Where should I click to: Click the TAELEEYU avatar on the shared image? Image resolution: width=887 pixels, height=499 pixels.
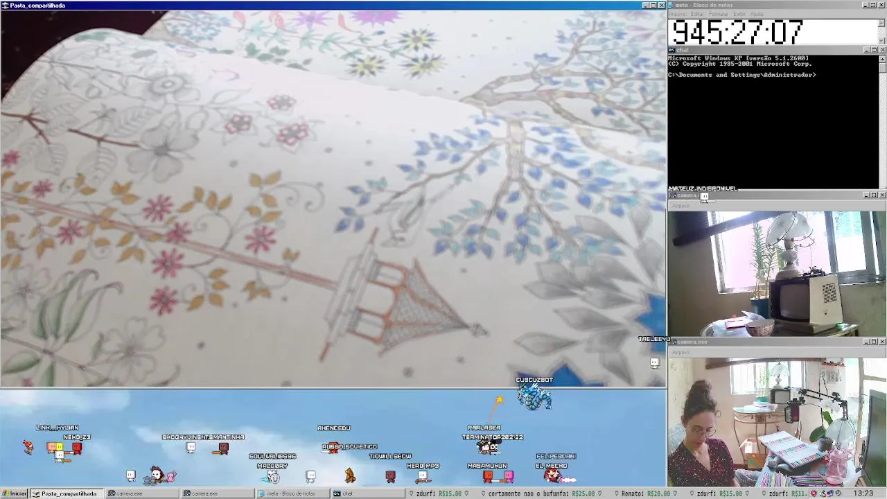click(x=655, y=363)
